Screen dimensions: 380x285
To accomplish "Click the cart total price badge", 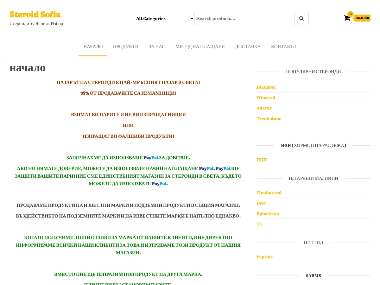I will click(362, 18).
